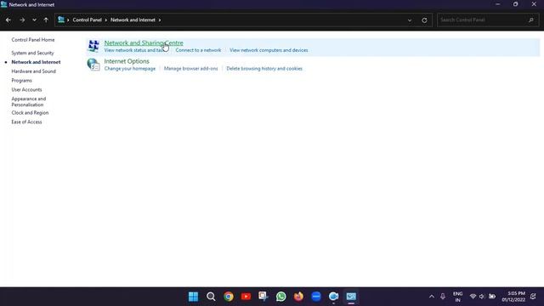The height and width of the screenshot is (306, 544).
Task: Click the Control Panel icon in address bar
Action: coord(61,20)
